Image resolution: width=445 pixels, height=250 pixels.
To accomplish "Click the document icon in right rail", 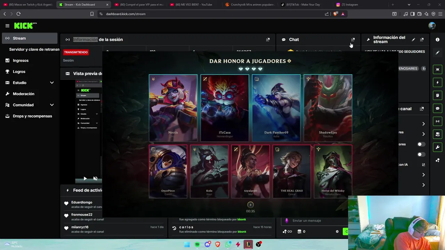I will (x=437, y=95).
